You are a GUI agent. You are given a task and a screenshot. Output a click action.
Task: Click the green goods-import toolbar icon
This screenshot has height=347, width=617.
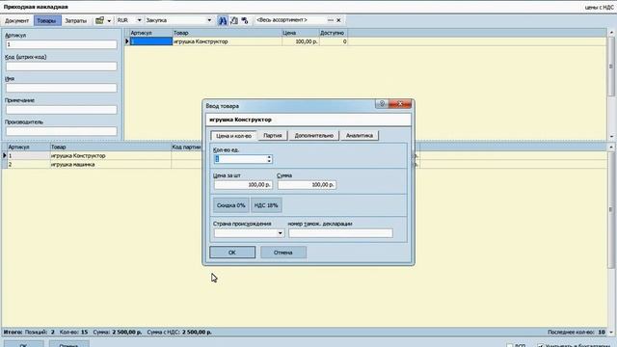(x=99, y=20)
